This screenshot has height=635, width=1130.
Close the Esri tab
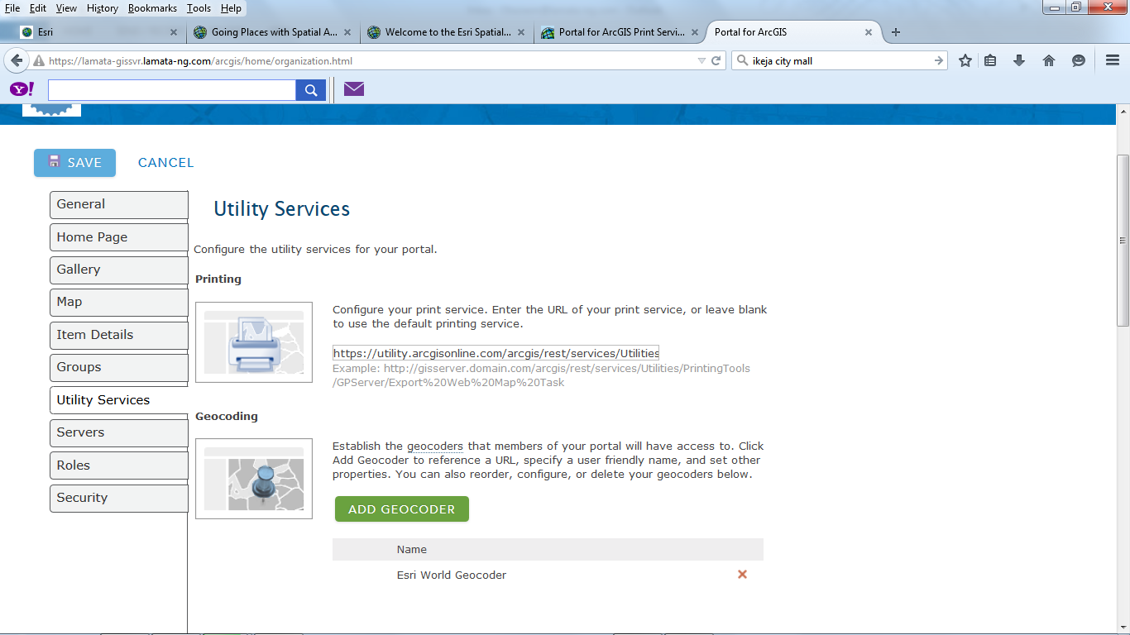[174, 32]
